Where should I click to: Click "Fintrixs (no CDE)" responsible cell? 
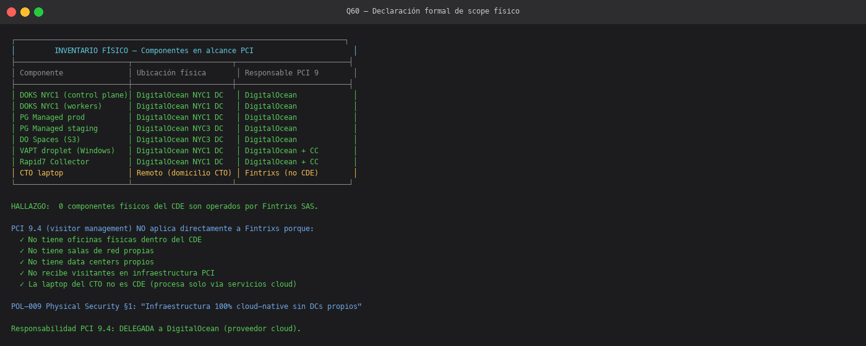pos(281,173)
